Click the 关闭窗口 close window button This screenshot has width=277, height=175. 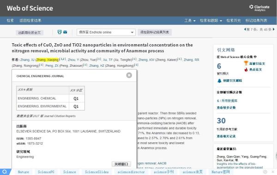pos(121,164)
